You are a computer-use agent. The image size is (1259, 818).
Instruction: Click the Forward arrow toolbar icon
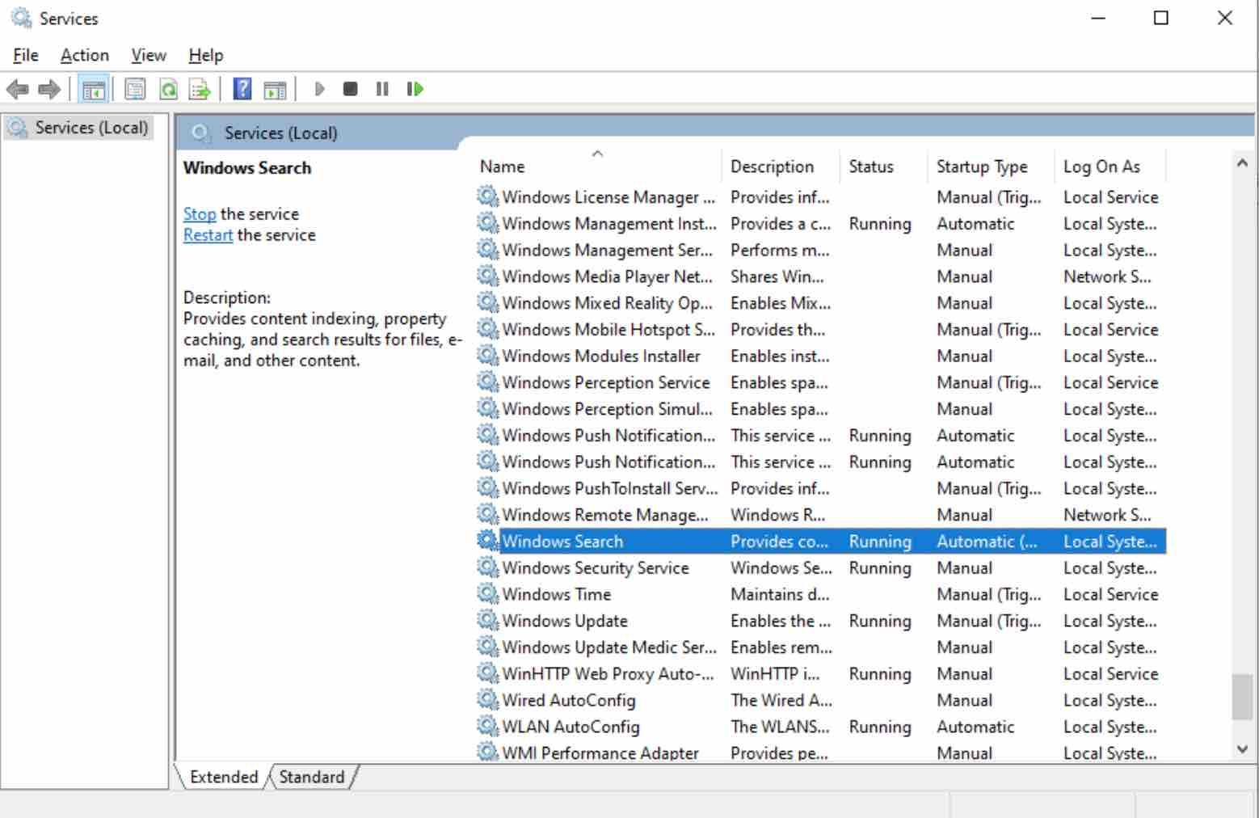(x=49, y=89)
